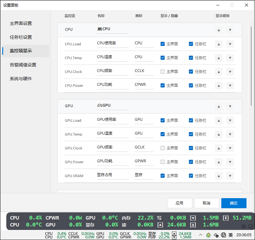Switch to 告警阈值设置 section
Viewport: 255px width, 240px height.
click(23, 65)
